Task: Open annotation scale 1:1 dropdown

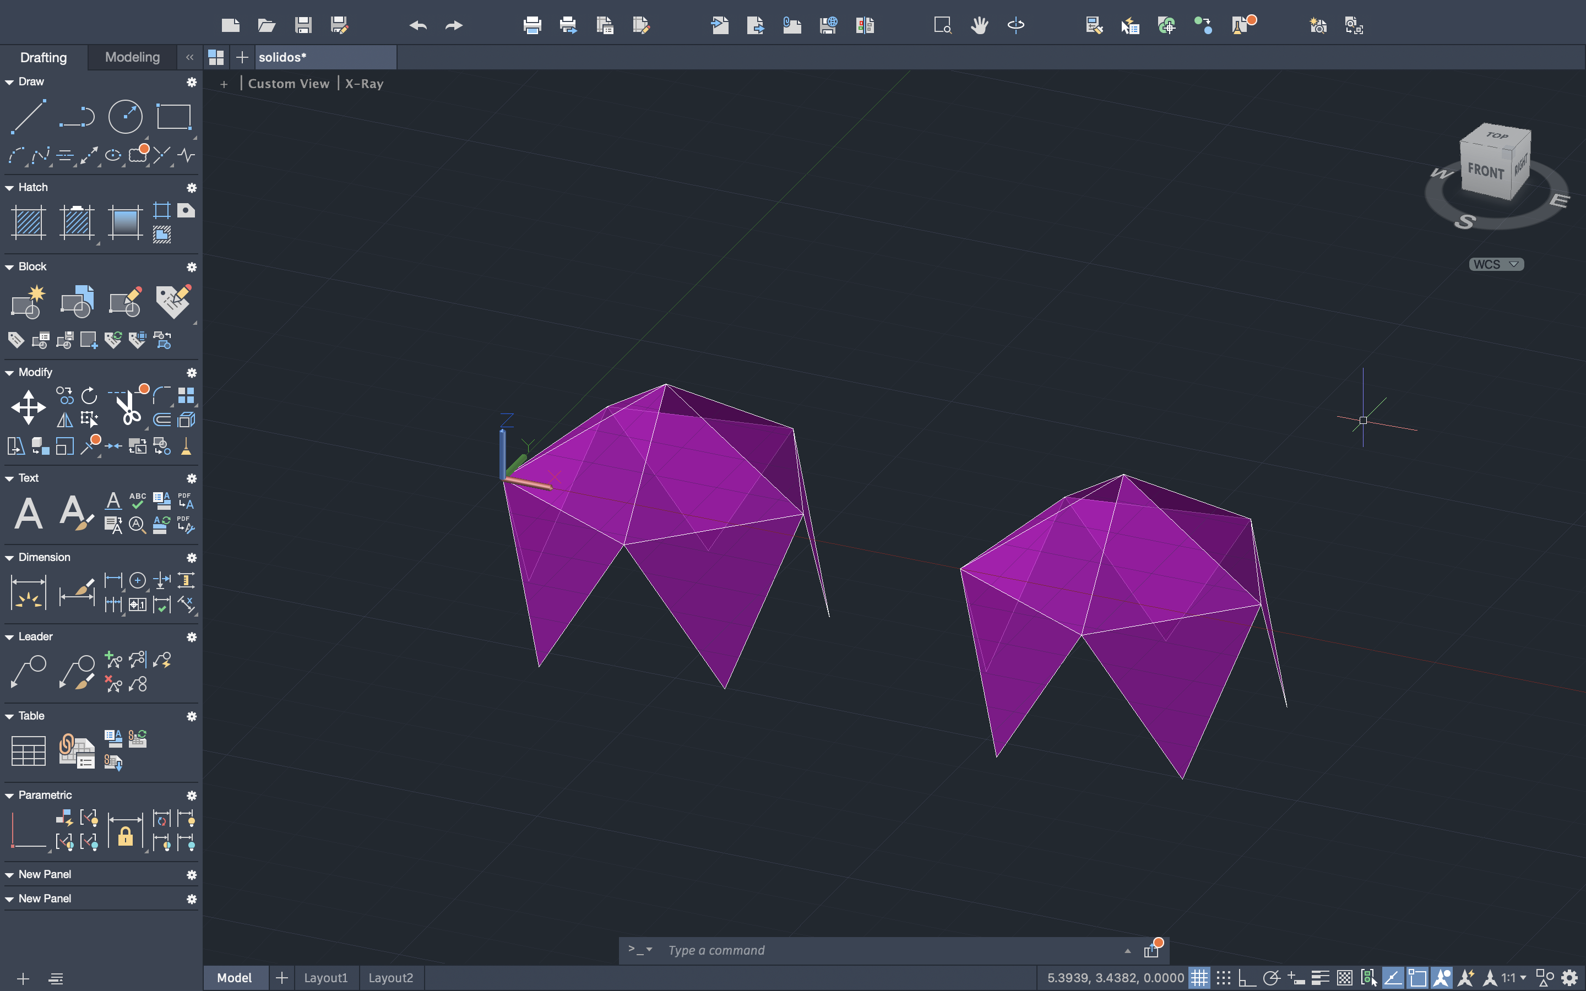Action: [x=1514, y=978]
